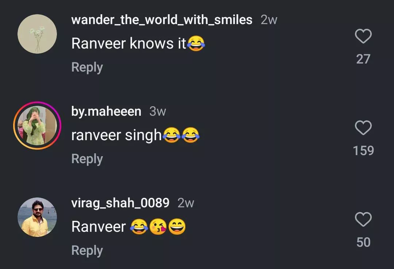The image size is (394, 269).
Task: Open the flower profile picture avatar
Action: tap(37, 34)
